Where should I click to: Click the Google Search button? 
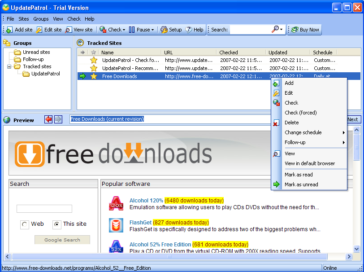point(62,240)
